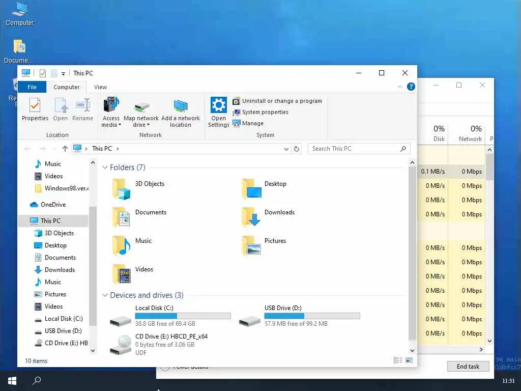The height and width of the screenshot is (391, 521).
Task: Open the File tab
Action: (32, 87)
